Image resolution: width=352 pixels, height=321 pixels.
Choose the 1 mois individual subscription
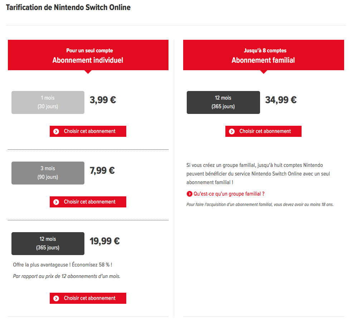pos(88,131)
